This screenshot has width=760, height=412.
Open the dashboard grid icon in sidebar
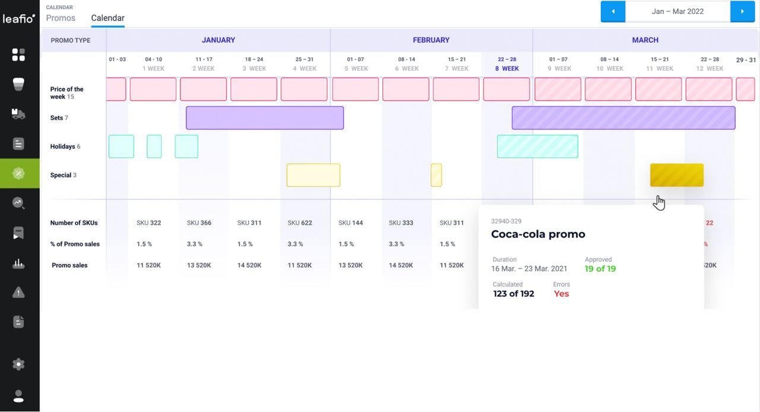click(x=18, y=55)
